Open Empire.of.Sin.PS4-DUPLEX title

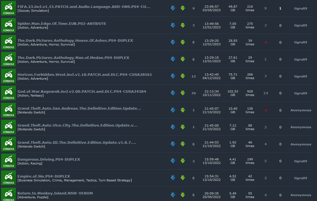(44, 176)
